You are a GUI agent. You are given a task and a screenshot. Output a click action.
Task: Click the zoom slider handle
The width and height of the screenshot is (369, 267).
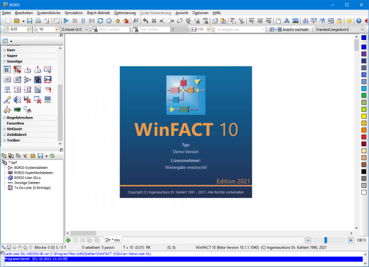point(326,240)
